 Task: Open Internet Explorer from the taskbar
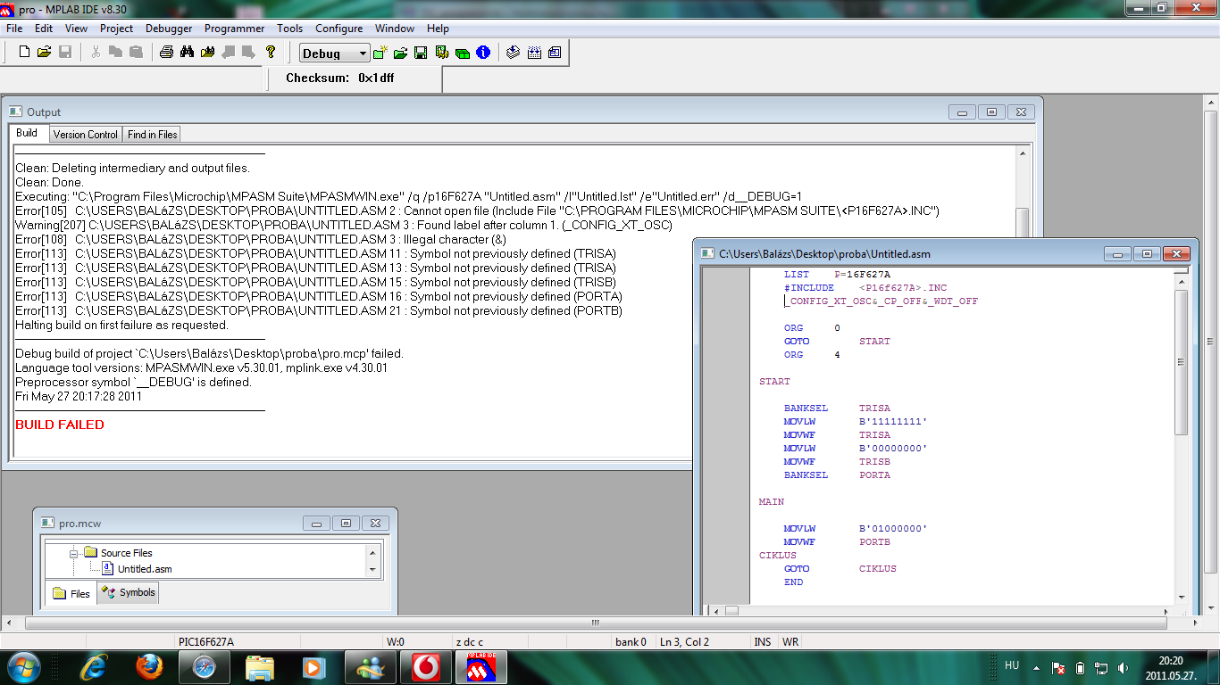(x=95, y=667)
